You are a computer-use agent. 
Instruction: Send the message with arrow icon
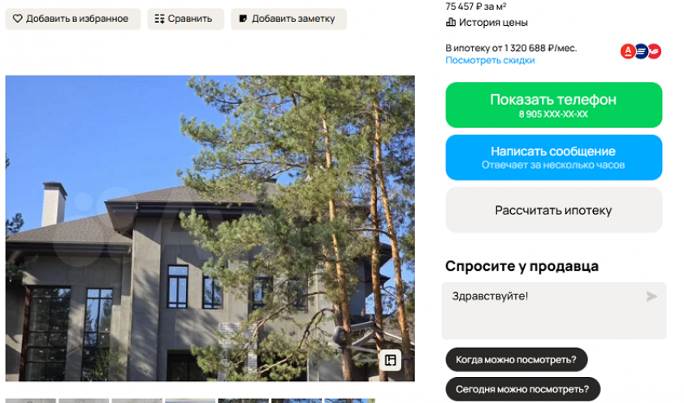coord(652,297)
